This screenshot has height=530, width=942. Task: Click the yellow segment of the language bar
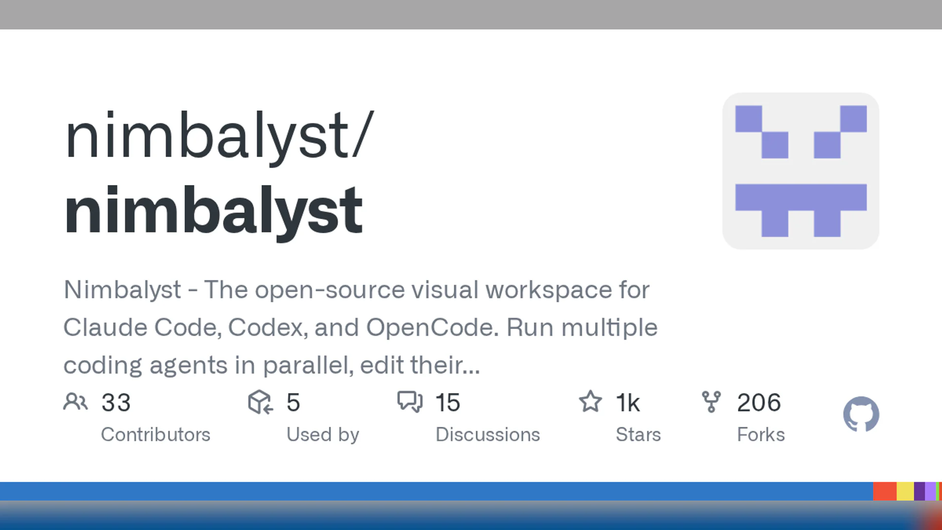pos(905,491)
